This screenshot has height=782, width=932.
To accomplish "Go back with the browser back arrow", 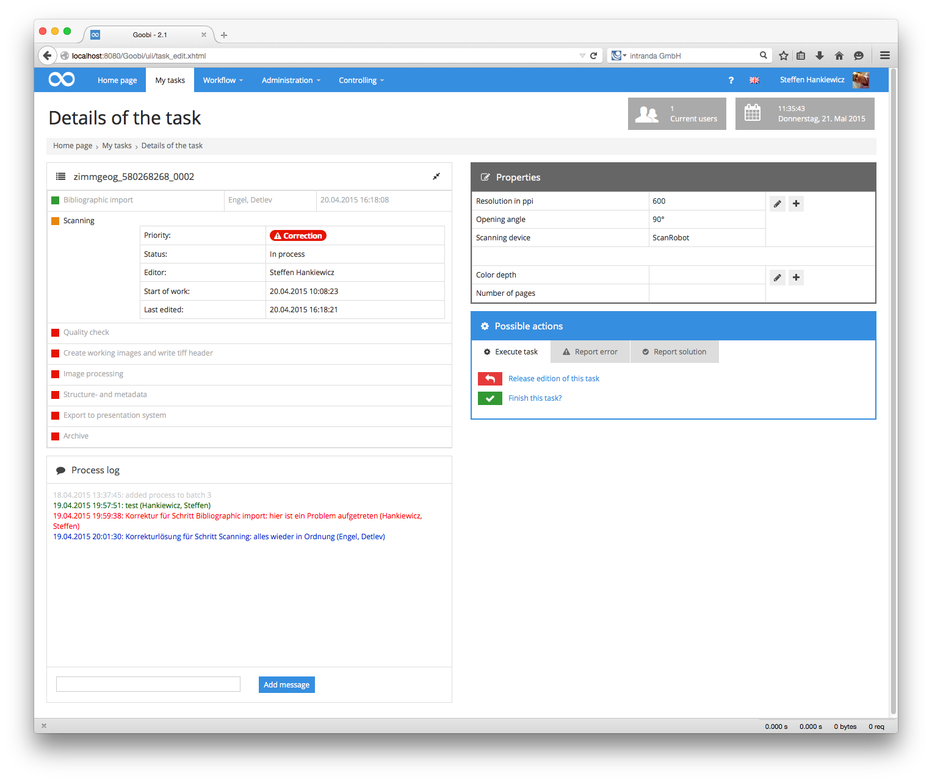I will [x=47, y=56].
